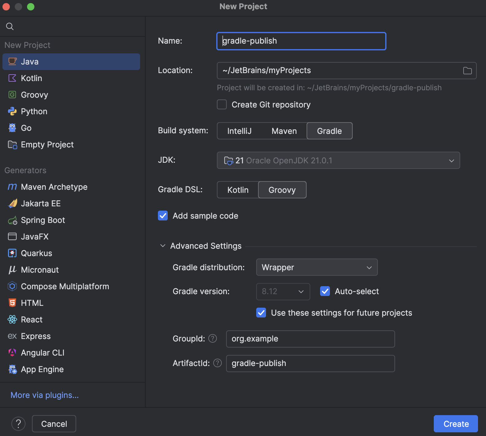Image resolution: width=486 pixels, height=436 pixels.
Task: Browse location with folder icon
Action: (467, 71)
